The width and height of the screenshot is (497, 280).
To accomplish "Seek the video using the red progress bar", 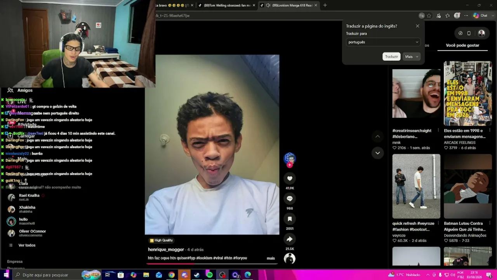I will [x=212, y=264].
